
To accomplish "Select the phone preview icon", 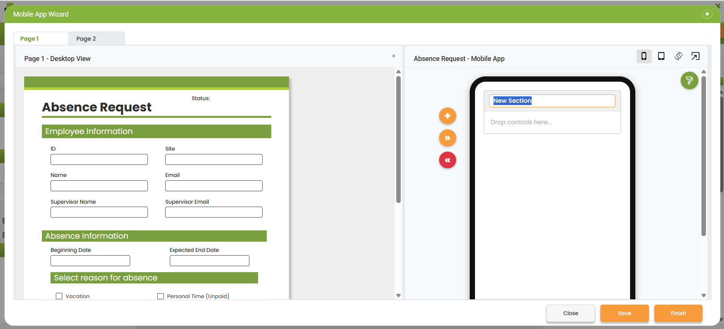I will tap(644, 56).
